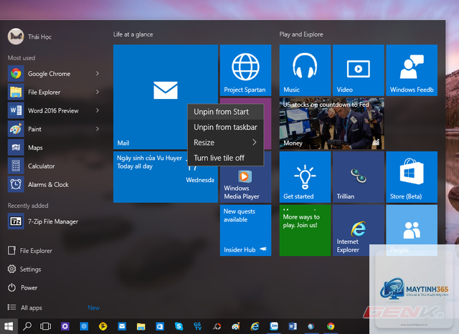The height and width of the screenshot is (334, 459).
Task: Click the Windows Start button
Action: coord(9,326)
